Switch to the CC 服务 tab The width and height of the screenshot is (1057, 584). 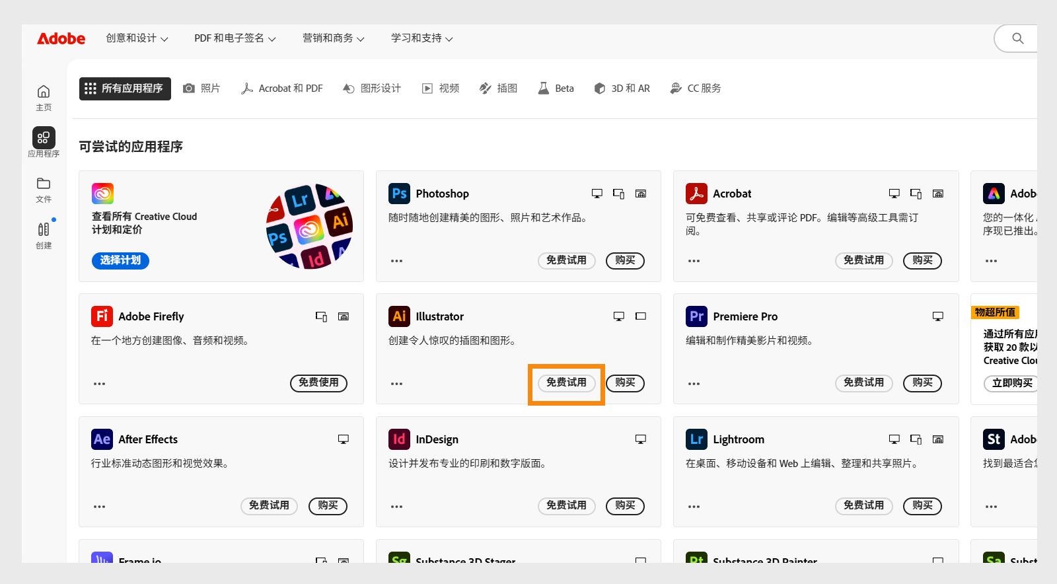coord(695,89)
